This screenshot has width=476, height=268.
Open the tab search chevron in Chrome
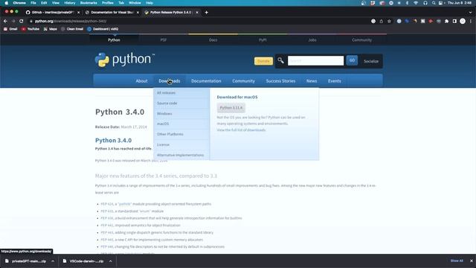tap(470, 13)
